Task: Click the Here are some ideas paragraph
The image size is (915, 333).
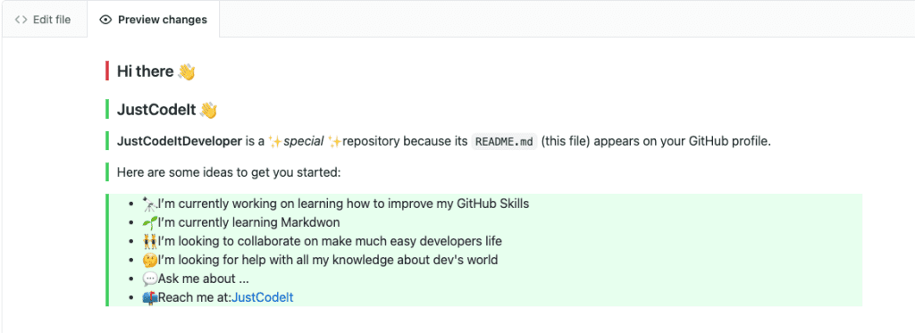Action: pos(229,172)
